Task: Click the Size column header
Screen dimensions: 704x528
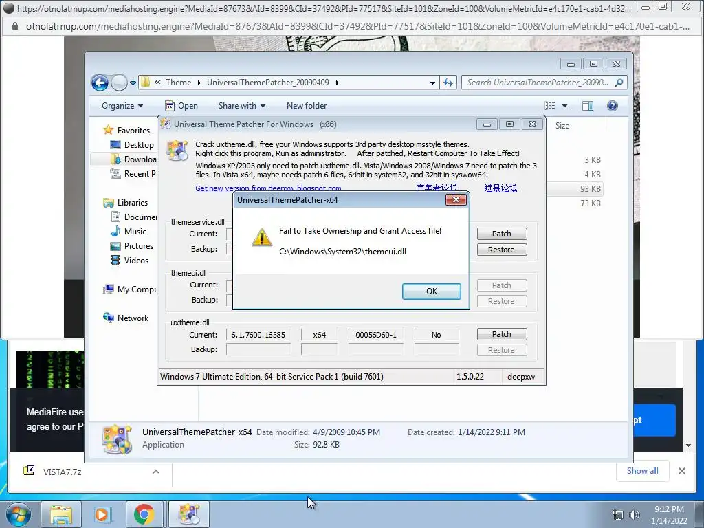Action: pyautogui.click(x=562, y=126)
